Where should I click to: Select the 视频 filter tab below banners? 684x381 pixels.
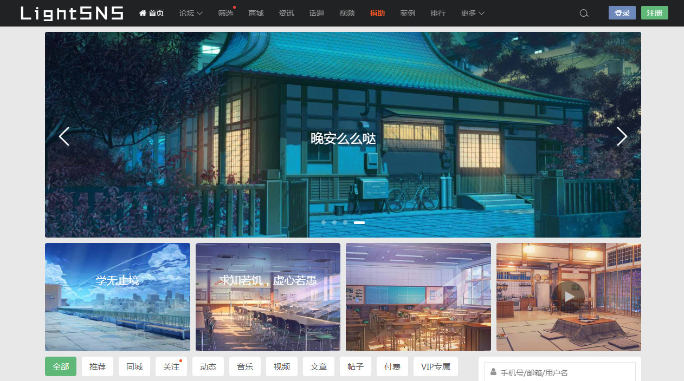tap(282, 366)
